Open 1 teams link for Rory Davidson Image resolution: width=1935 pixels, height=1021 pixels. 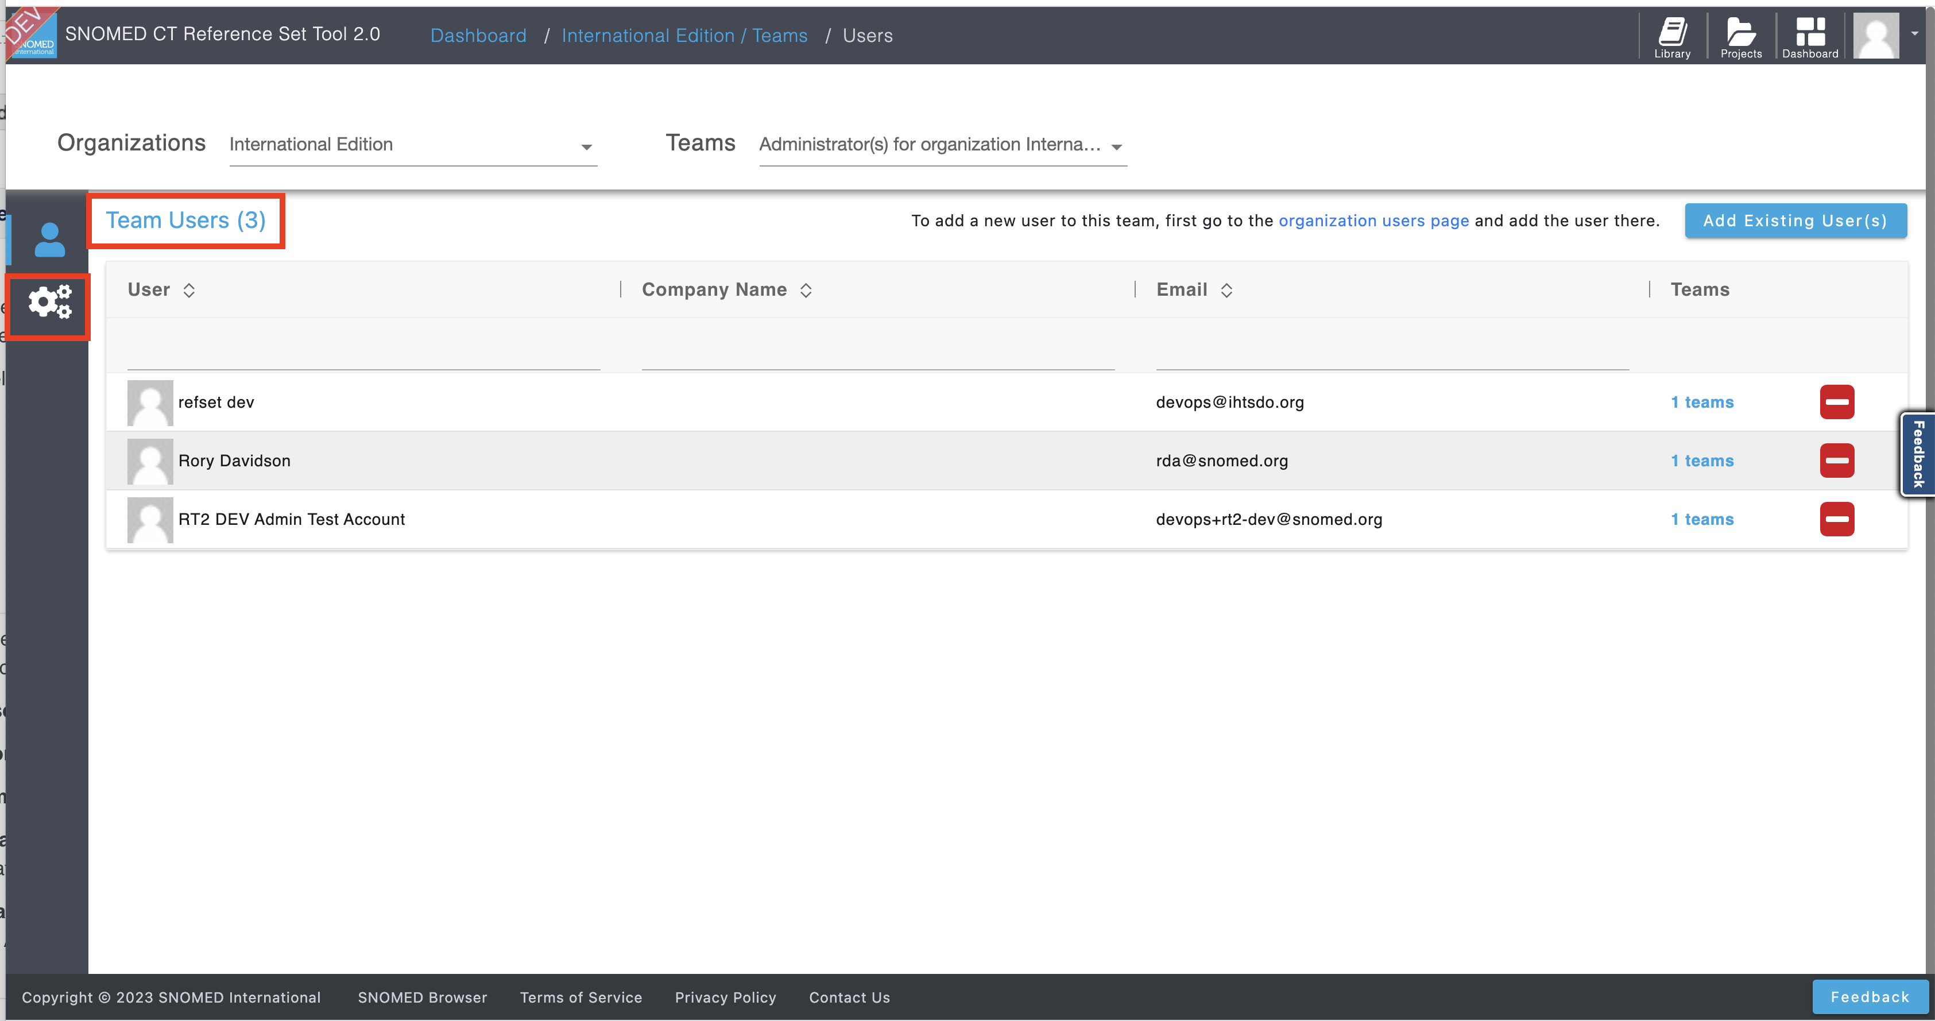1702,461
